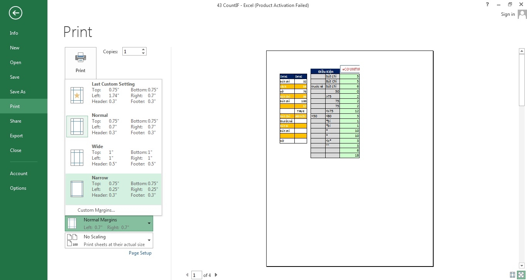
Task: Open the No Scaling dropdown
Action: (x=149, y=240)
